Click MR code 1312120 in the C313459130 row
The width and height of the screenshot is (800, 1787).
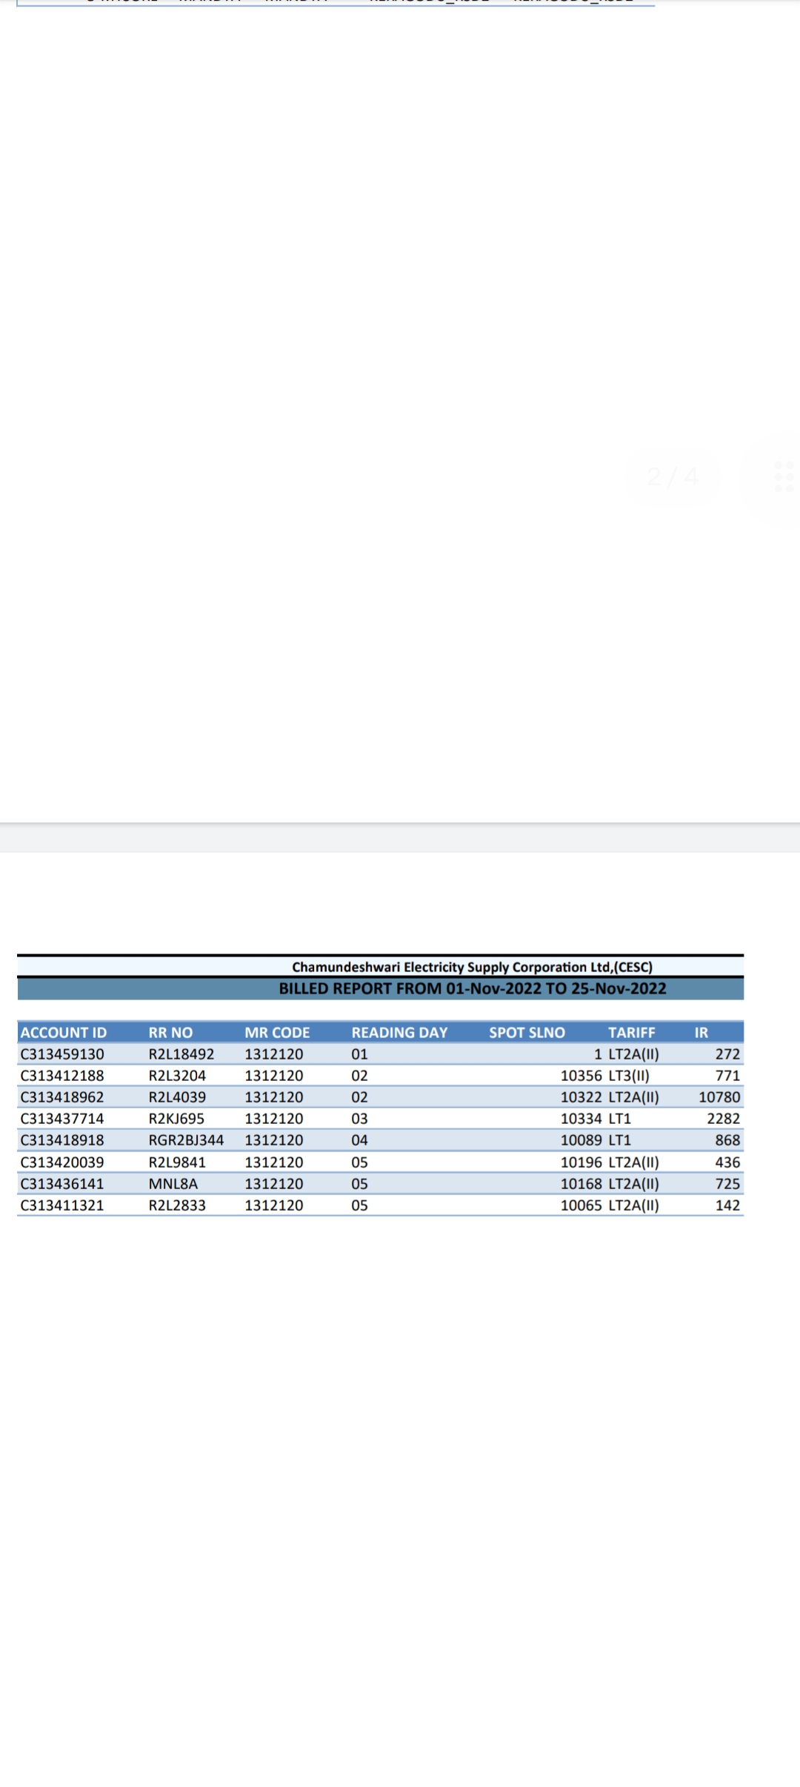(x=274, y=1054)
